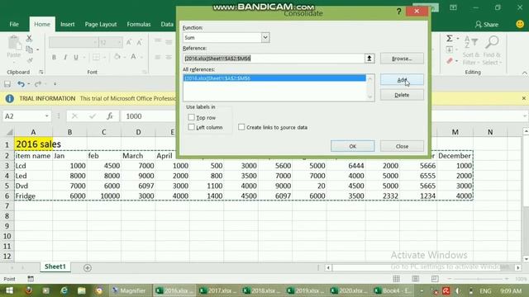
Task: Click the Insert Function fx icon
Action: [110, 116]
